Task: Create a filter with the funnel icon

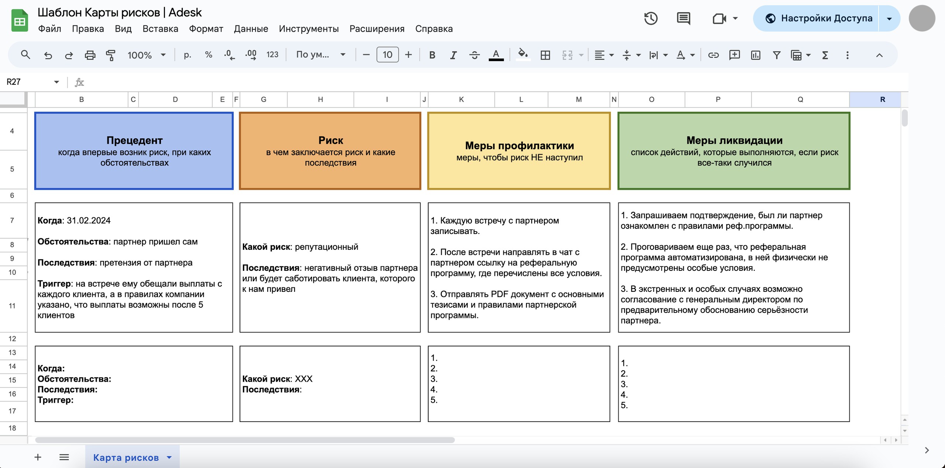Action: (x=776, y=55)
